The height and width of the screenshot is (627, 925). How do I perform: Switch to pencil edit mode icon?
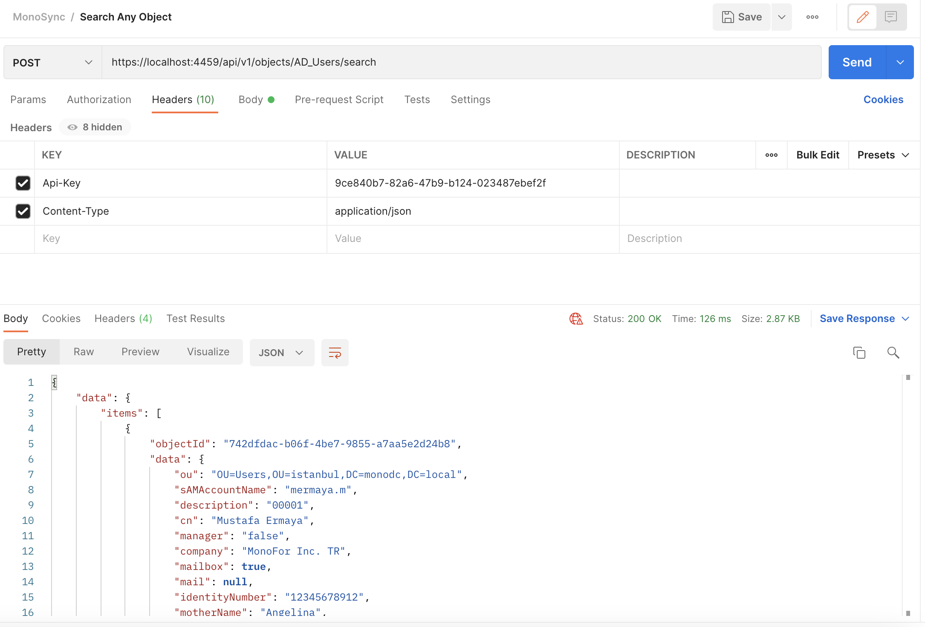point(862,17)
